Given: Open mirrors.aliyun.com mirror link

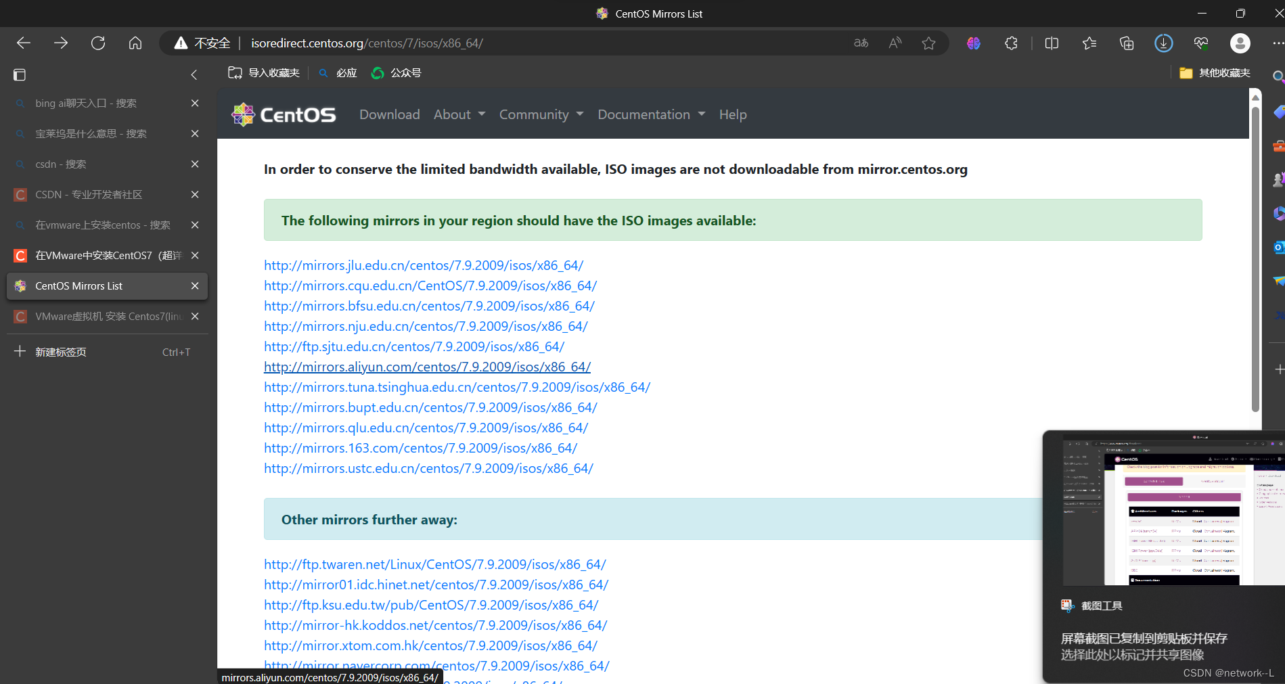Looking at the screenshot, I should [x=427, y=367].
